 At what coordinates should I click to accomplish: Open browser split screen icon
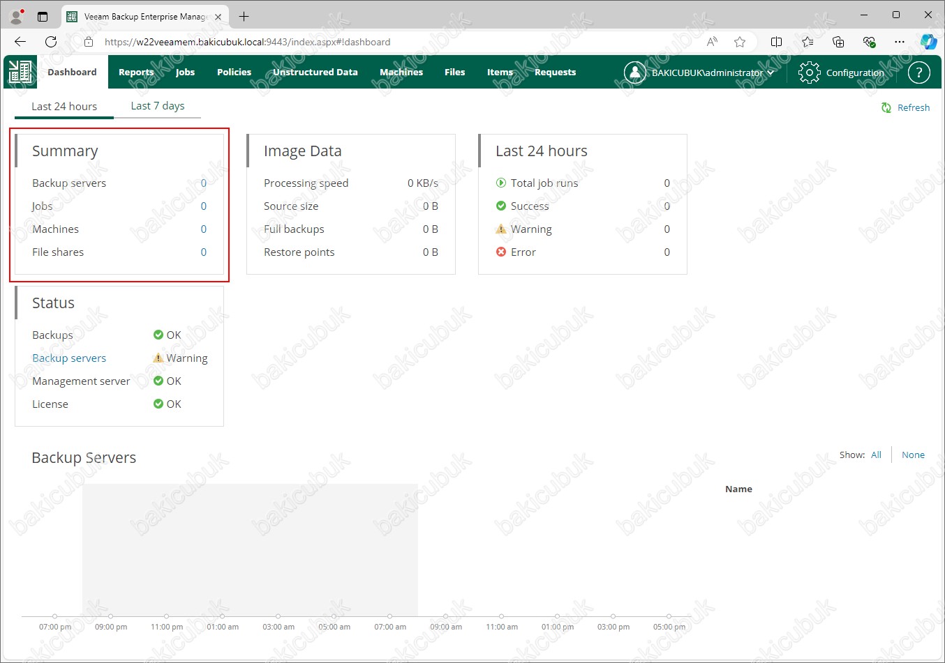coord(776,42)
